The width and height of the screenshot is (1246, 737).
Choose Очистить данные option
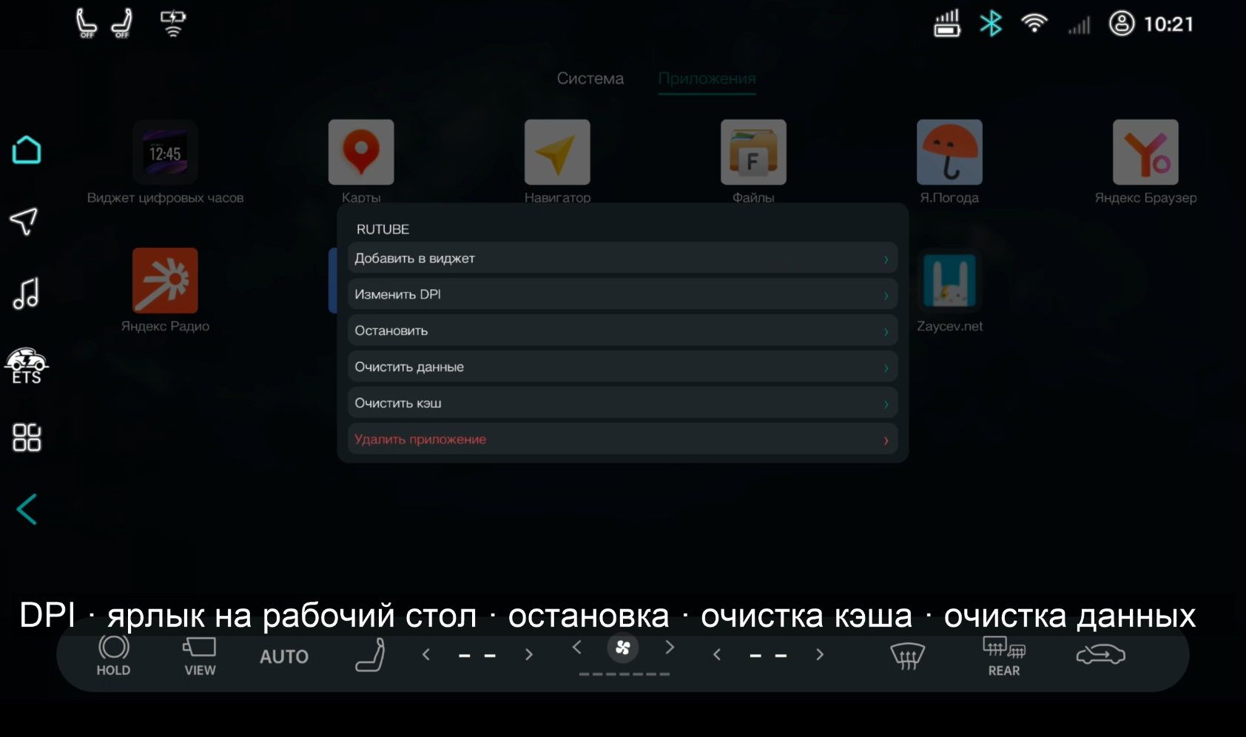click(x=622, y=367)
